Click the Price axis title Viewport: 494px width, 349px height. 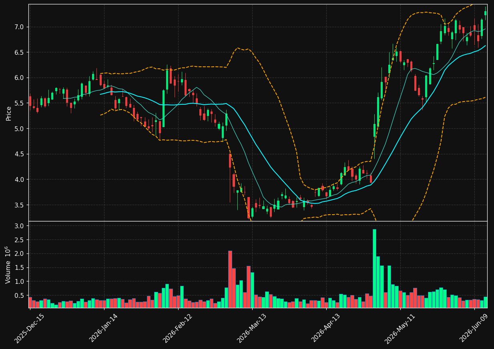click(9, 113)
